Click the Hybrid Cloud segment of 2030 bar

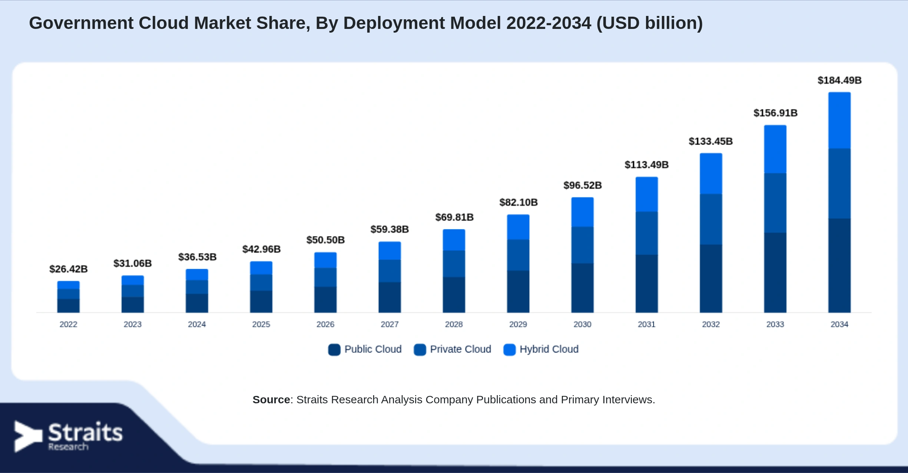(x=583, y=212)
